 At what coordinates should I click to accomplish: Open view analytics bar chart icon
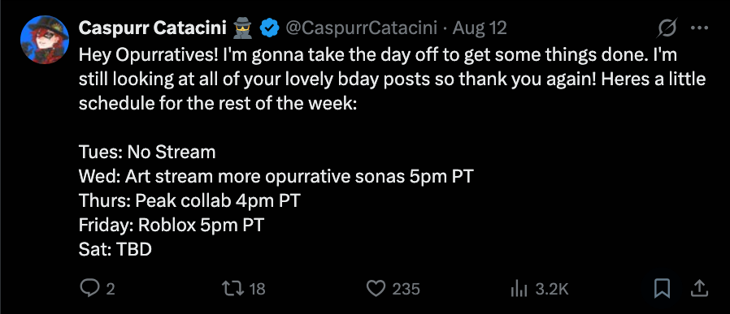pyautogui.click(x=519, y=289)
